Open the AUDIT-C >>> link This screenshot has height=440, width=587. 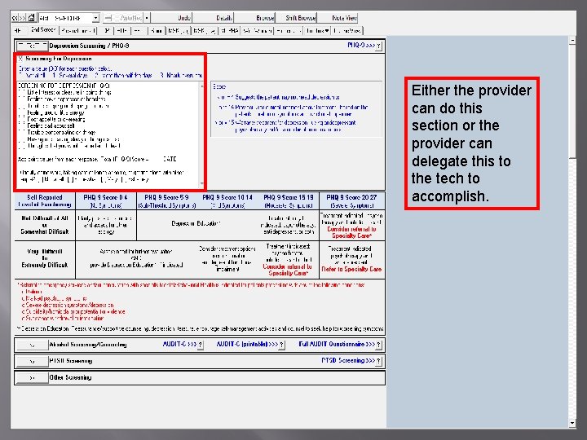(179, 344)
